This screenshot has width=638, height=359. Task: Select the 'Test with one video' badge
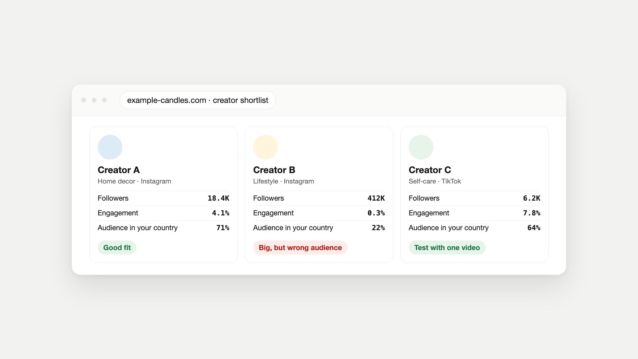(x=447, y=248)
